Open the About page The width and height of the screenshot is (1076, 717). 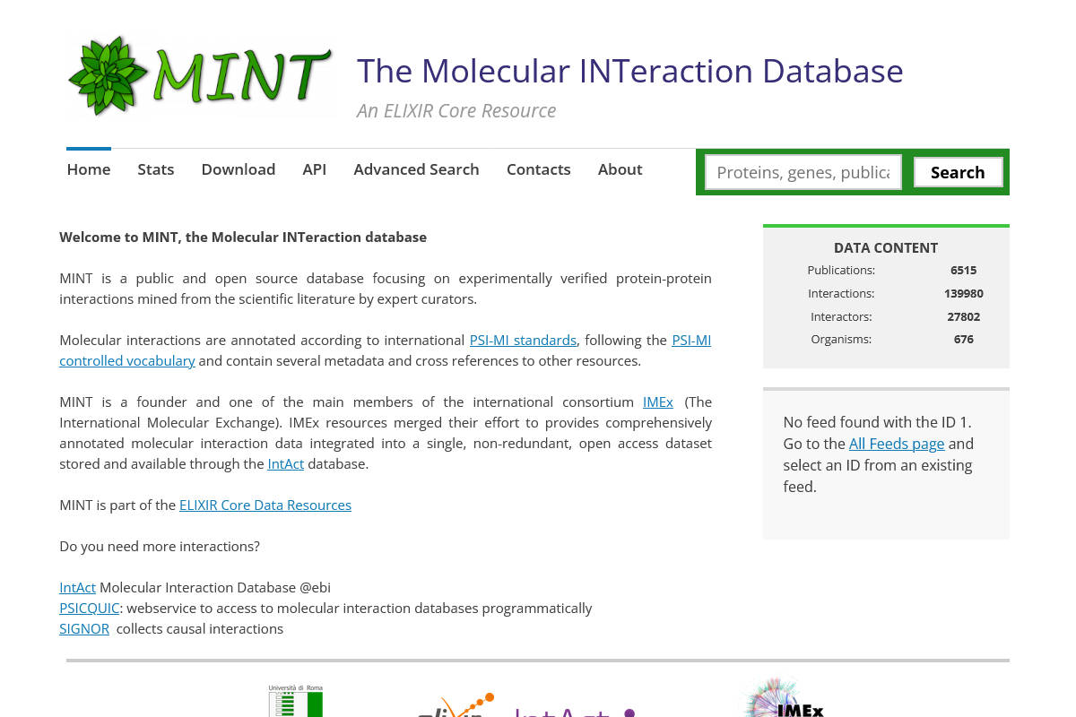coord(620,168)
